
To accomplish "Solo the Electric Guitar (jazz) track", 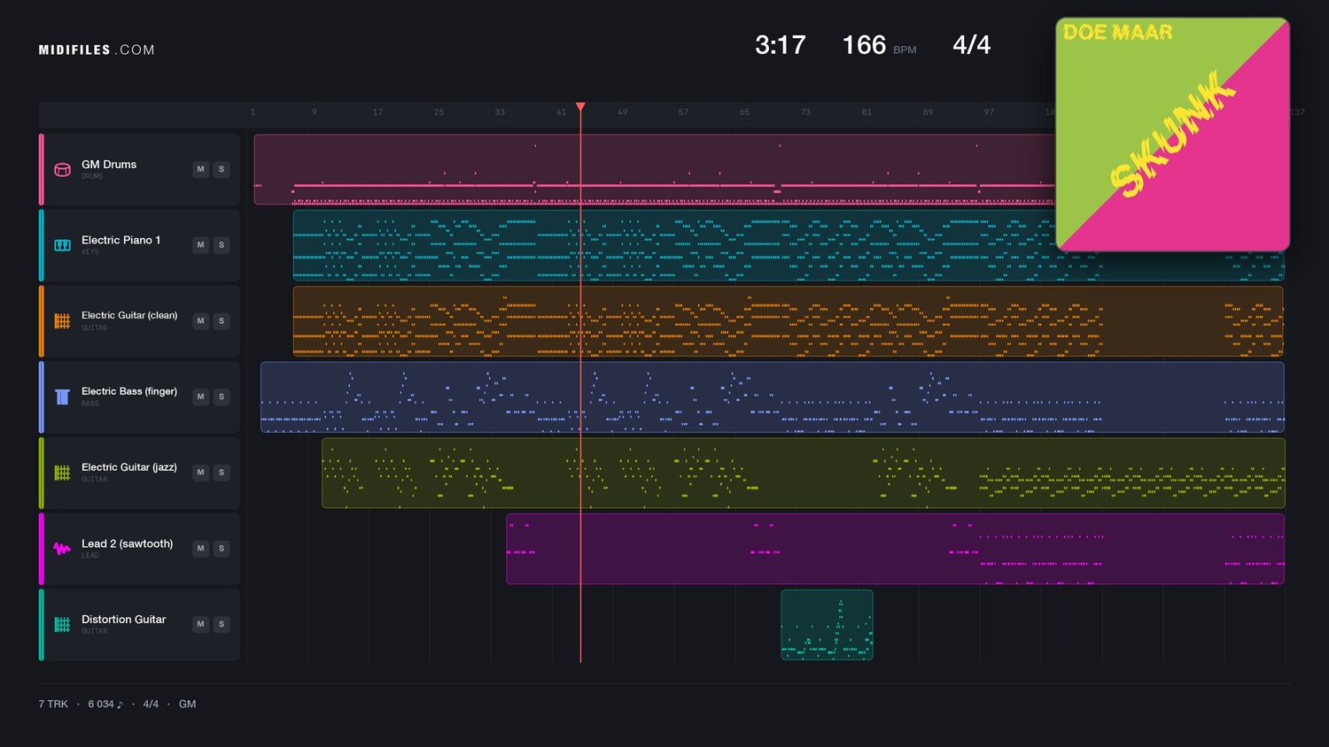I will (x=221, y=473).
